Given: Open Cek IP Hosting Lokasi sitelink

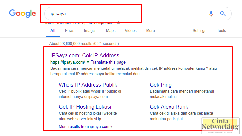Looking at the screenshot, I should (85, 107).
